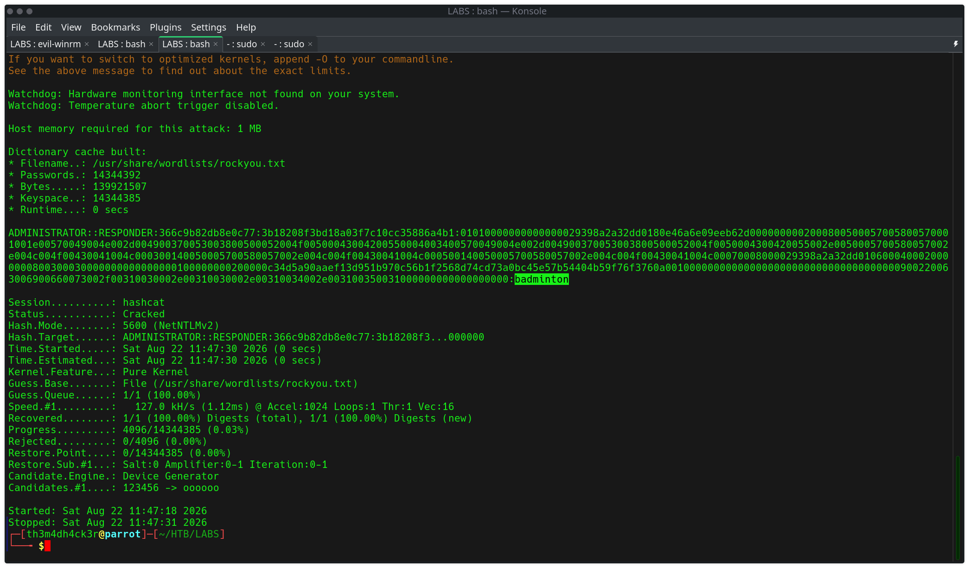Click the 'Status...........: Cracked' line

point(86,314)
